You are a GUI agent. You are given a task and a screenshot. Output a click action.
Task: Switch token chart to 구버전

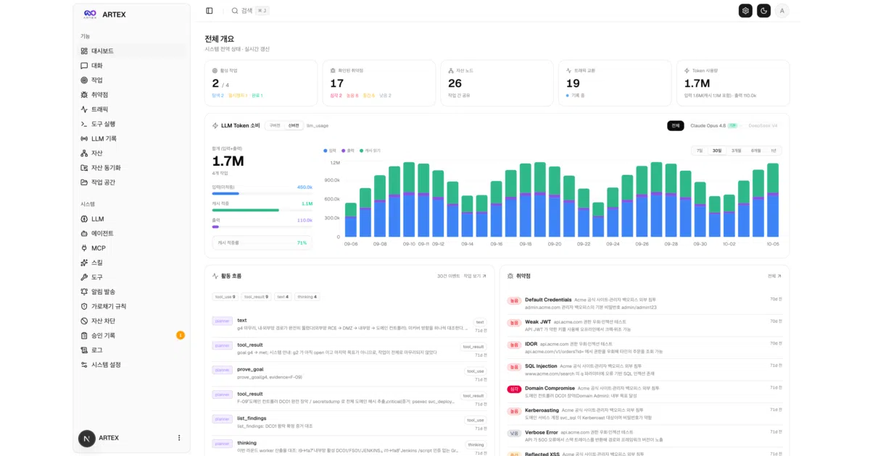(x=275, y=125)
